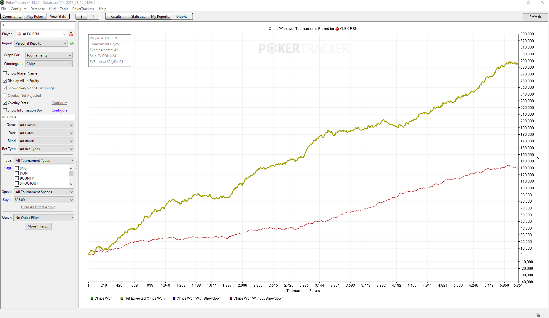Image resolution: width=549 pixels, height=318 pixels.
Task: Click the icon in the bottom-right status bar
Action: (538, 315)
